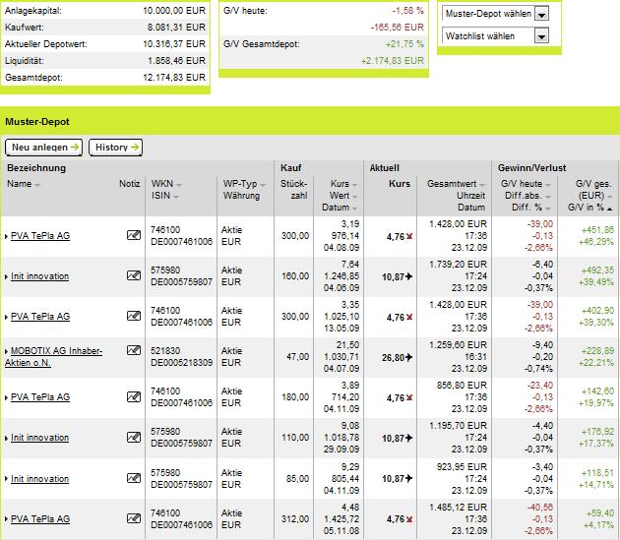Click the Liquidität value 1.858,46 EUR
620x540 pixels.
pyautogui.click(x=176, y=61)
